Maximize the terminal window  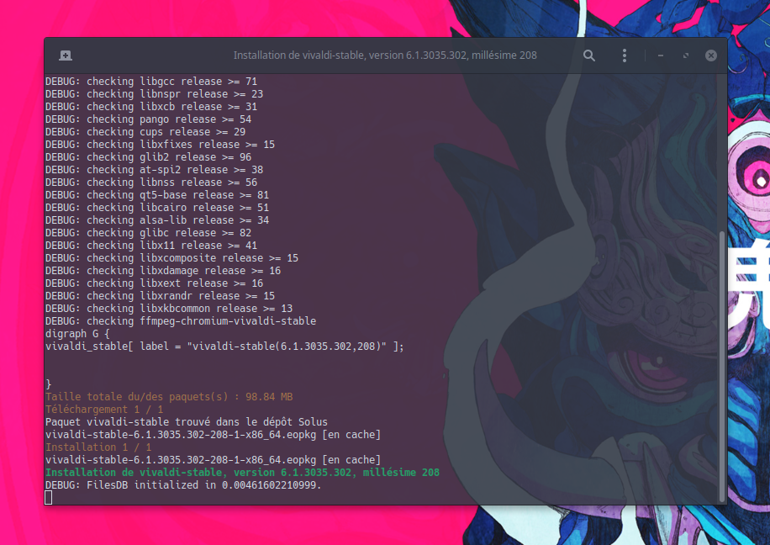click(686, 56)
